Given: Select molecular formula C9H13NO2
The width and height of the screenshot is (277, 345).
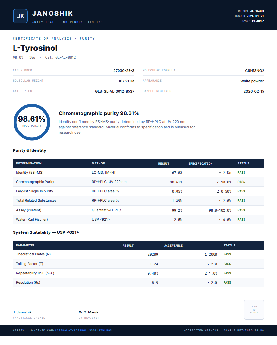Looking at the screenshot, I should tap(254, 71).
